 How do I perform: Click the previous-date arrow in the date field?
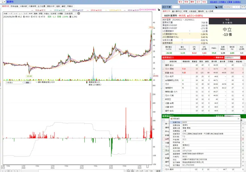238,7
